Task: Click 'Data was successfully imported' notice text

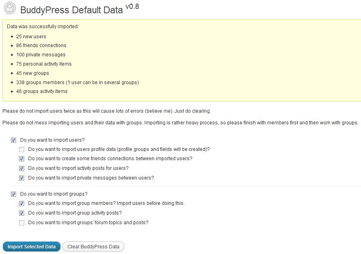Action: tap(43, 27)
